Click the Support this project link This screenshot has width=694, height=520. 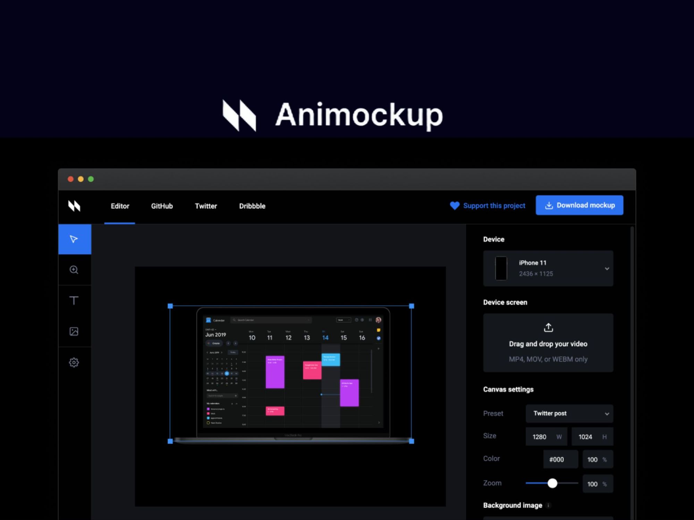(x=494, y=205)
